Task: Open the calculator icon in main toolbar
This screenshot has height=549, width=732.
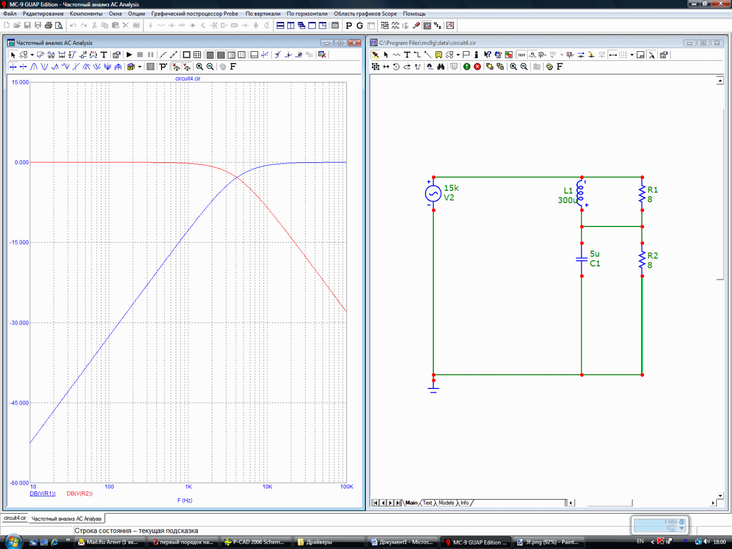Action: (x=335, y=25)
